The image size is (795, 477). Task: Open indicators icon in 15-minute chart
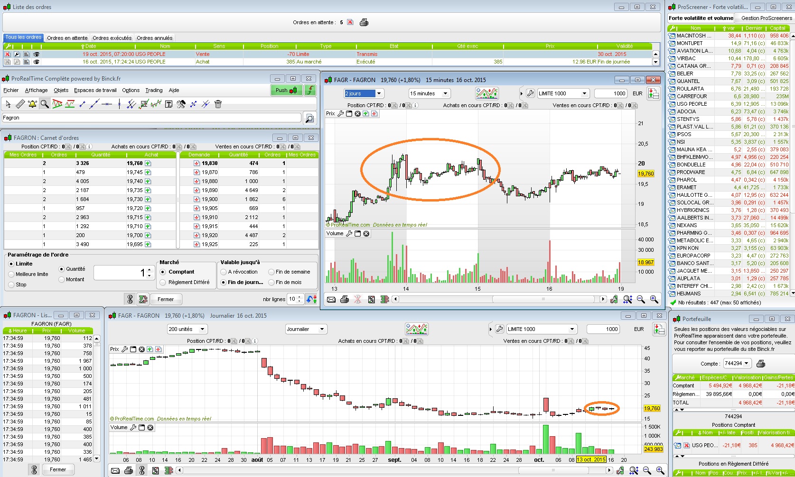pos(487,93)
